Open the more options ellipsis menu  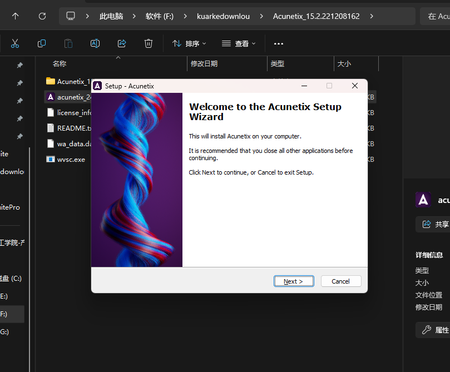tap(278, 43)
